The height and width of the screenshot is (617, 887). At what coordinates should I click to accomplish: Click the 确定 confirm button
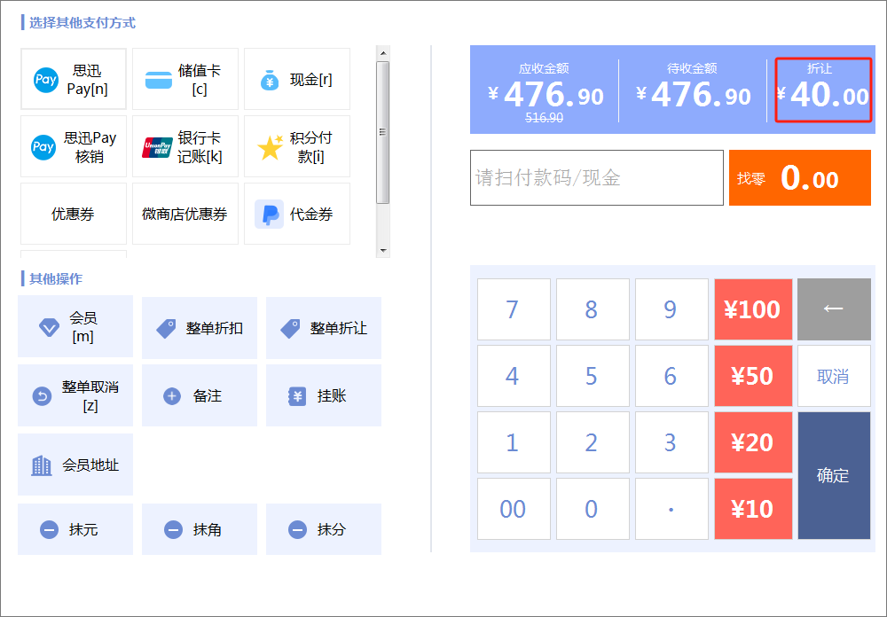[834, 476]
